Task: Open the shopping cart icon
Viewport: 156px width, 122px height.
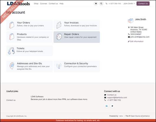Action: pyautogui.click(x=96, y=4)
